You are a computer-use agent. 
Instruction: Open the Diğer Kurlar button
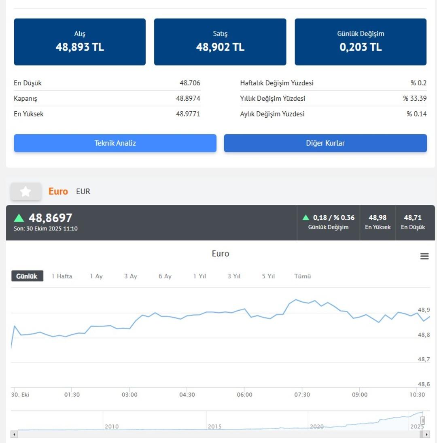[x=325, y=143]
